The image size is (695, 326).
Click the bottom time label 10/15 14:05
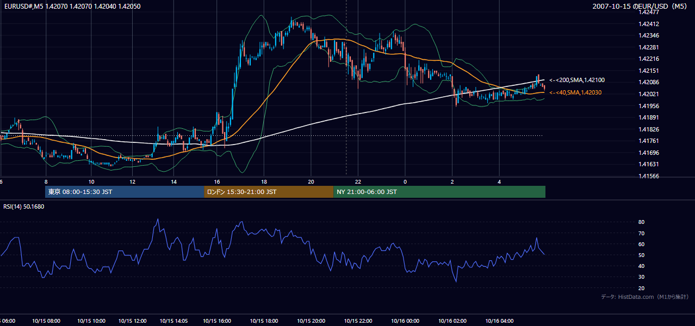click(x=173, y=321)
